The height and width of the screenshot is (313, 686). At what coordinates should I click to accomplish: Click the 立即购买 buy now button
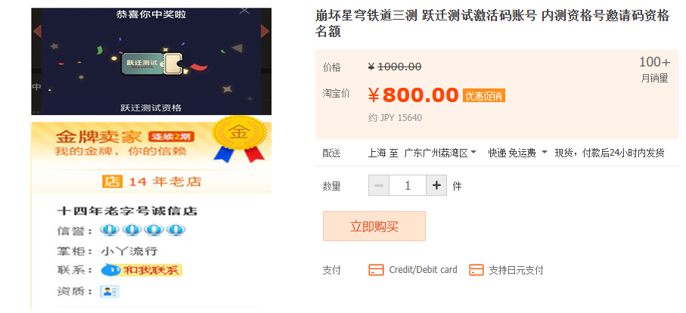374,227
